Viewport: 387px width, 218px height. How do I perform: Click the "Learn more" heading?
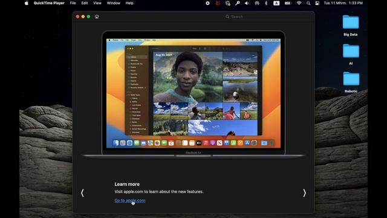click(127, 184)
